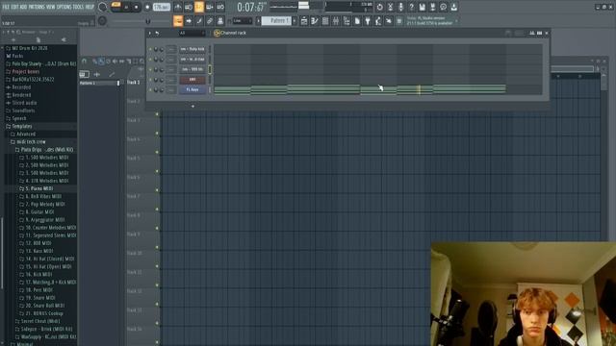Screen dimensions: 616x346
Task: Open the FILE menu
Action: (x=6, y=7)
